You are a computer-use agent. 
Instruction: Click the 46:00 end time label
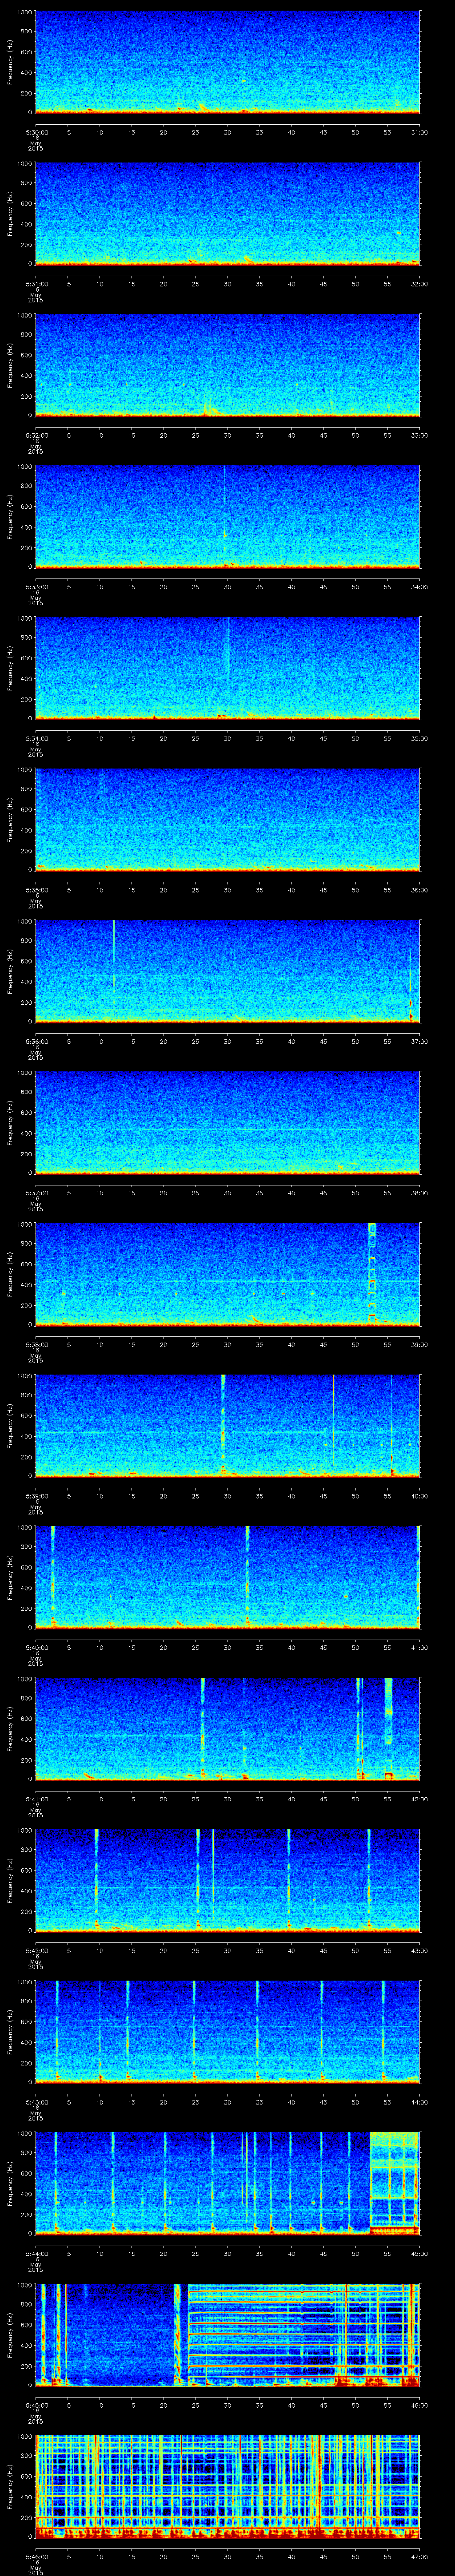click(x=419, y=2404)
